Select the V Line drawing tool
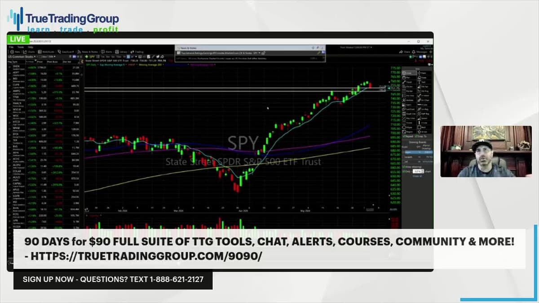This screenshot has height=303, width=539. (424, 123)
